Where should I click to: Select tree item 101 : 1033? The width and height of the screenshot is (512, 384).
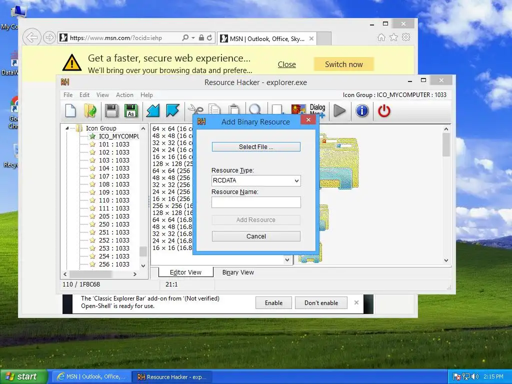[114, 144]
